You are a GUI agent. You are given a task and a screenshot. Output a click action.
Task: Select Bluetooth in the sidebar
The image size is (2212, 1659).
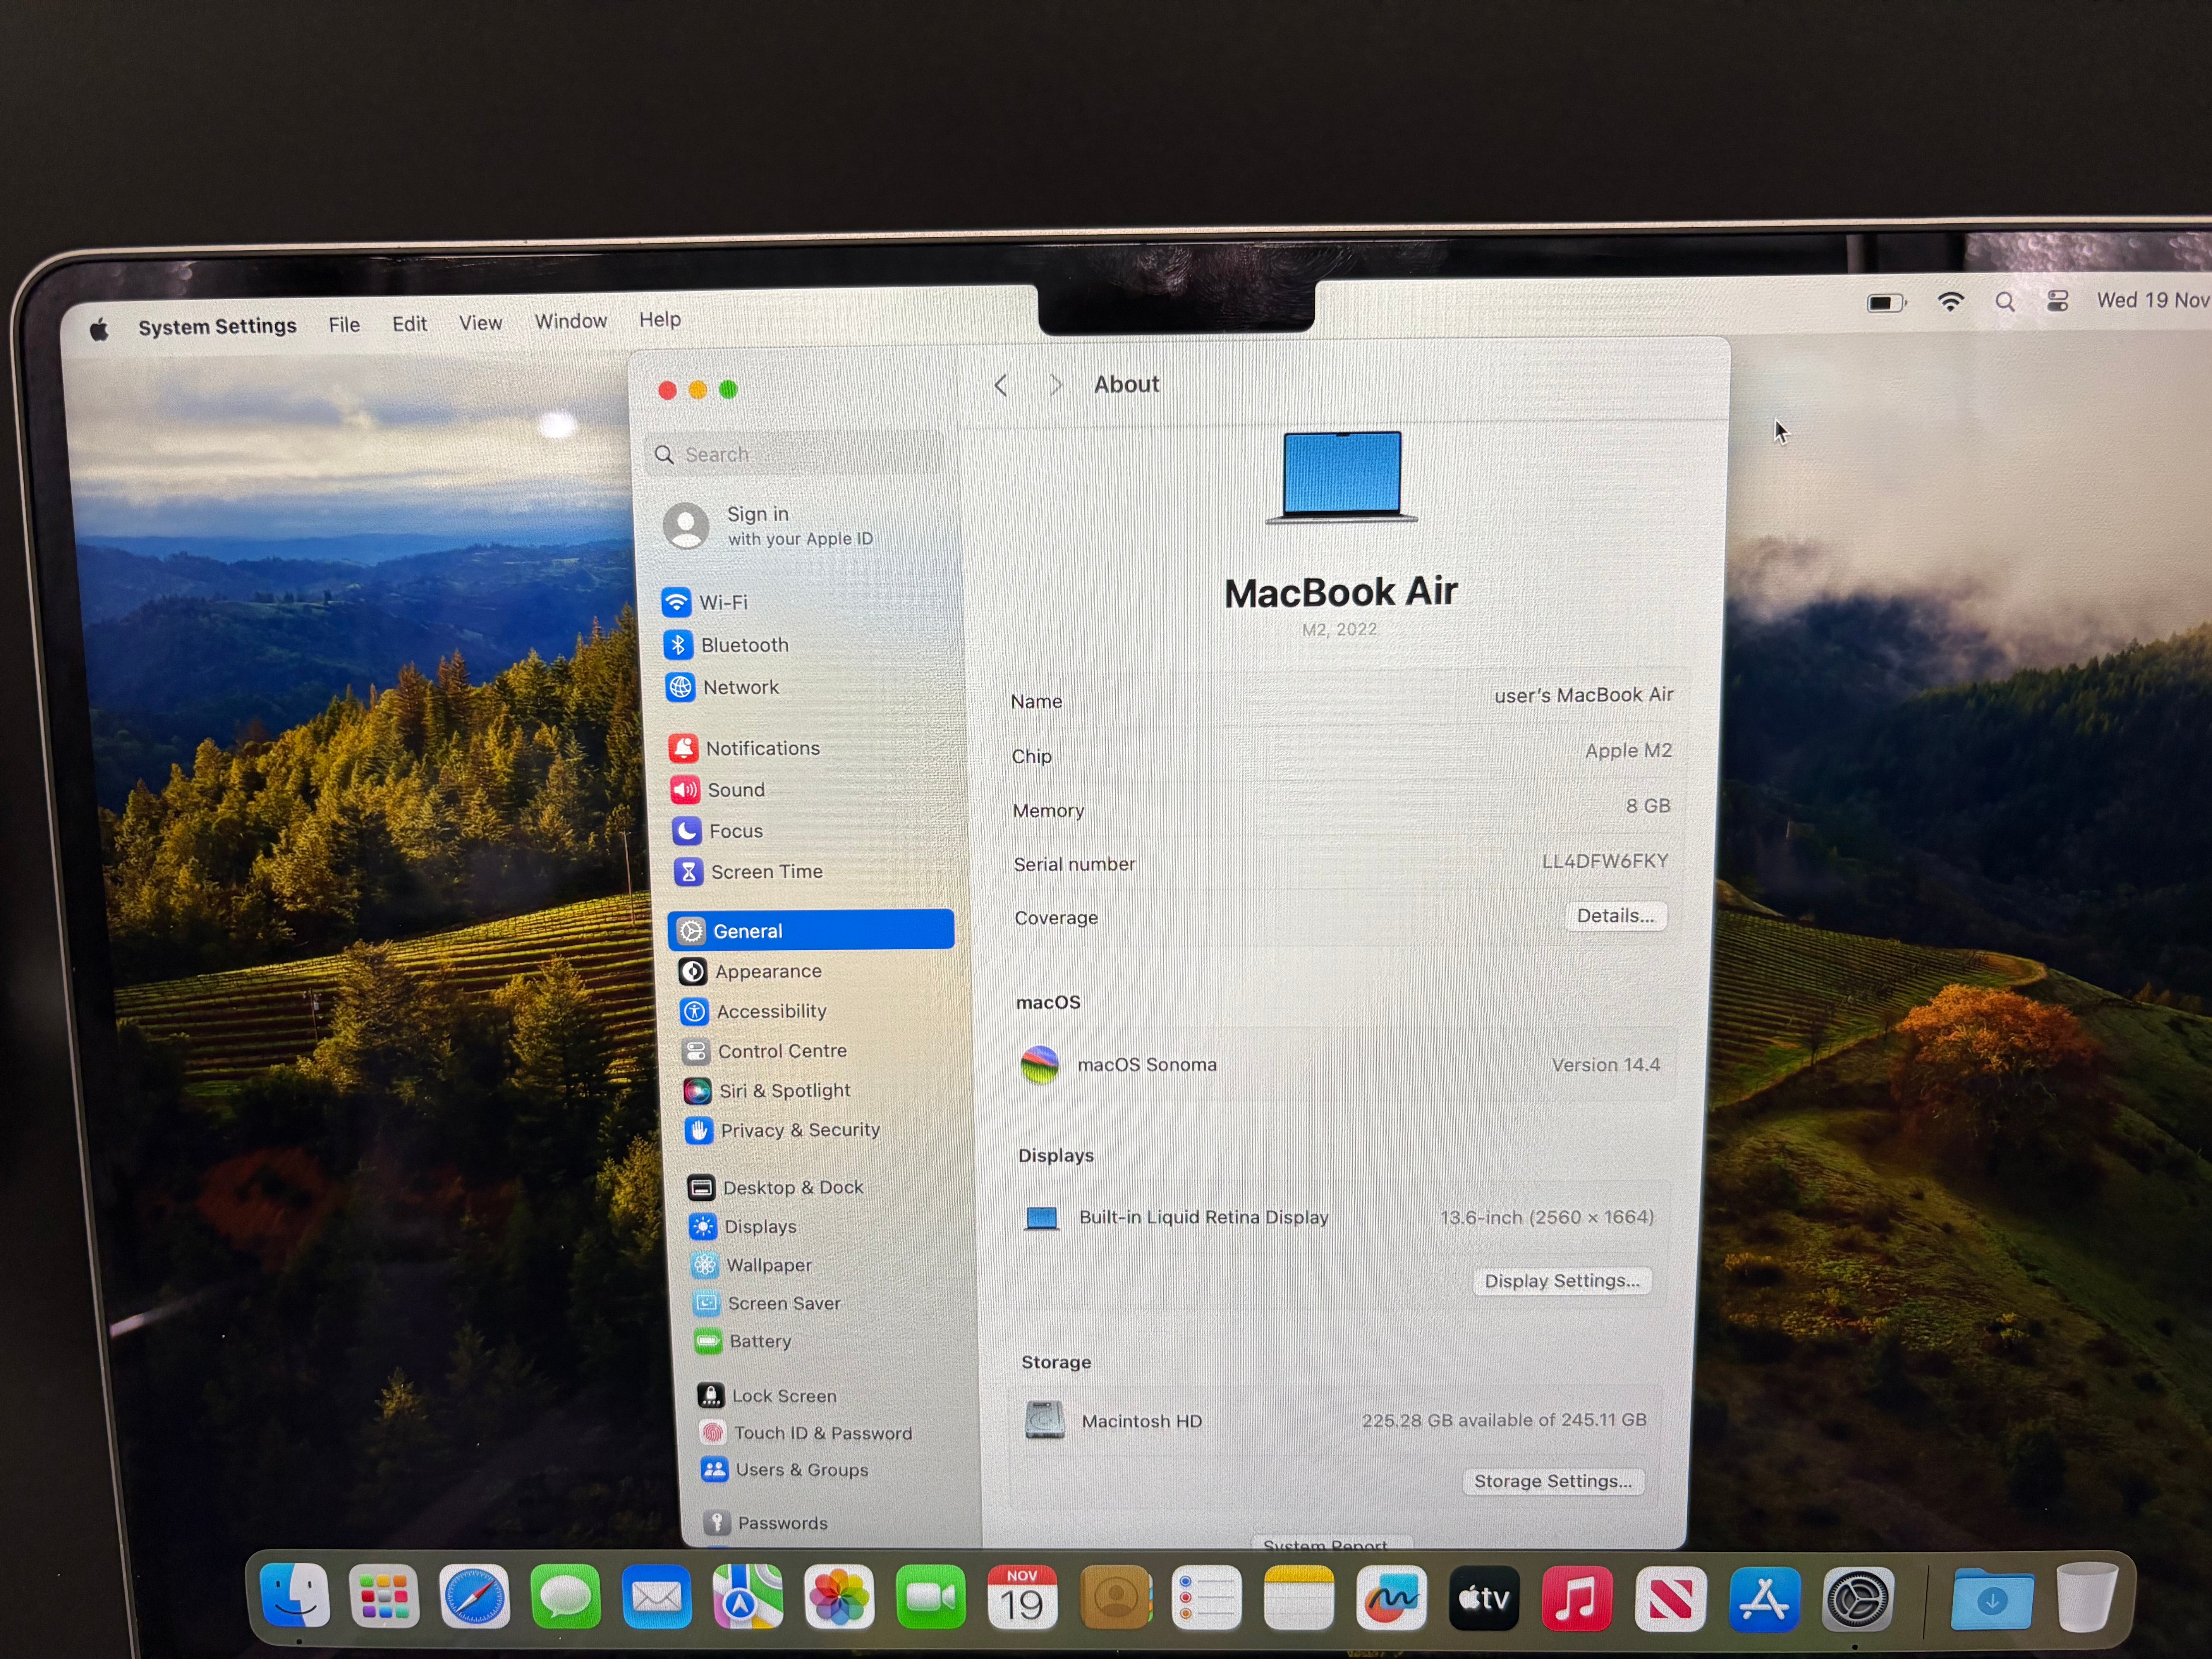click(x=743, y=645)
